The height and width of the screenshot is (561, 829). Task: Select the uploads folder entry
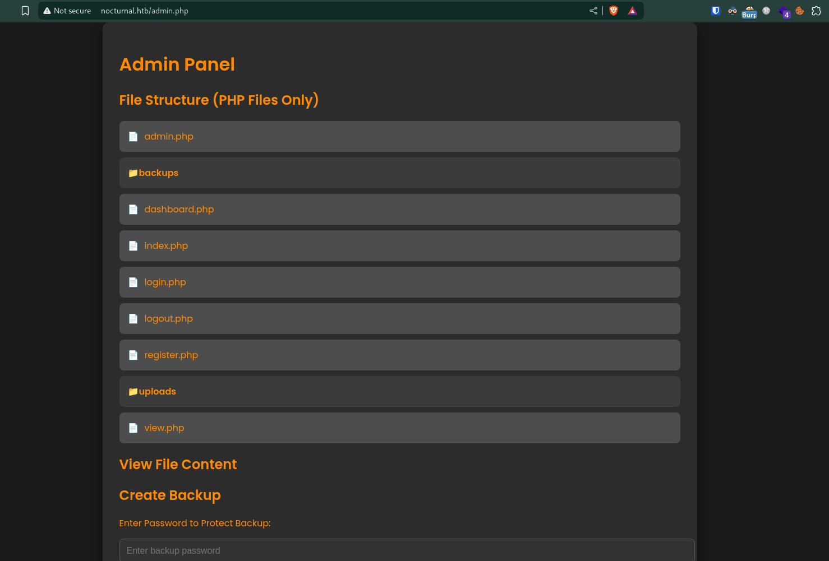click(399, 391)
